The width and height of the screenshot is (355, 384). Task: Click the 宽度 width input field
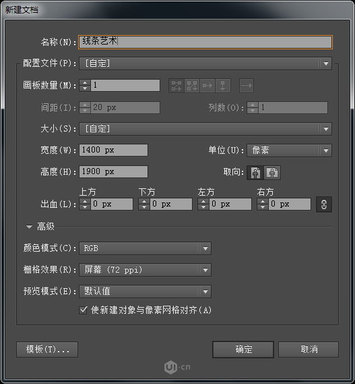113,150
